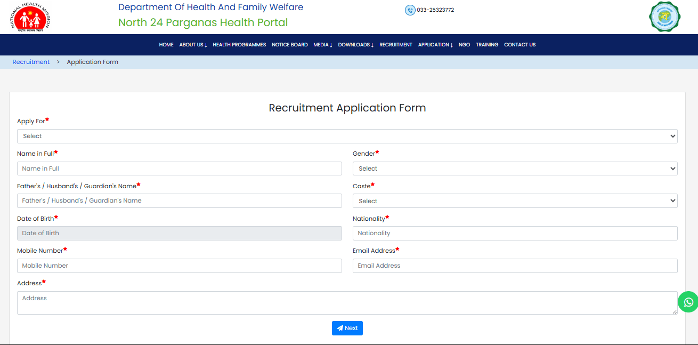Image resolution: width=698 pixels, height=345 pixels.
Task: Expand the MEDIA navigation menu
Action: tap(322, 45)
